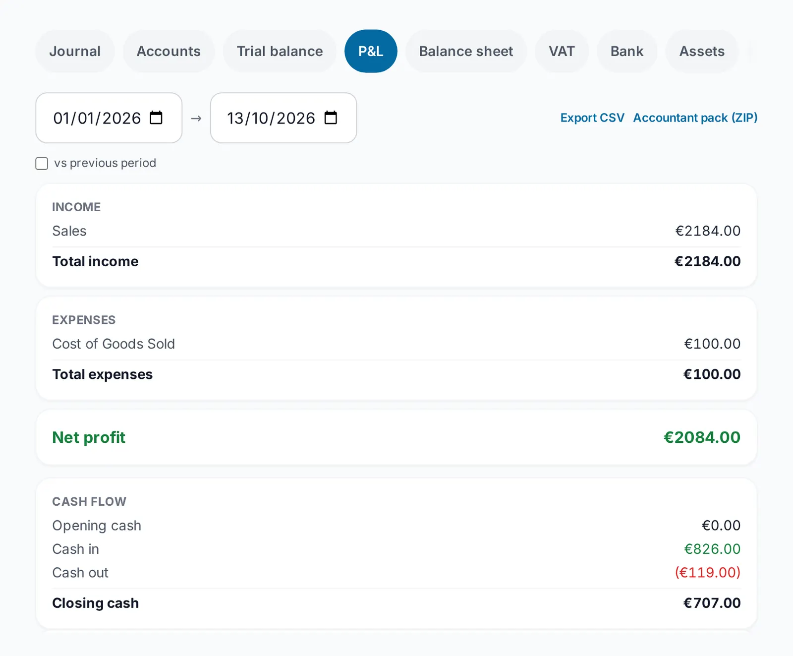The height and width of the screenshot is (656, 793).
Task: Switch to the Journal tab
Action: point(75,51)
